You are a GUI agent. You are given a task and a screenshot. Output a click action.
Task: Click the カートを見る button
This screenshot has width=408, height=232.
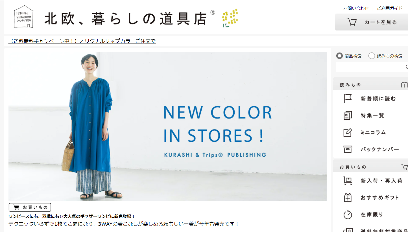pyautogui.click(x=371, y=22)
